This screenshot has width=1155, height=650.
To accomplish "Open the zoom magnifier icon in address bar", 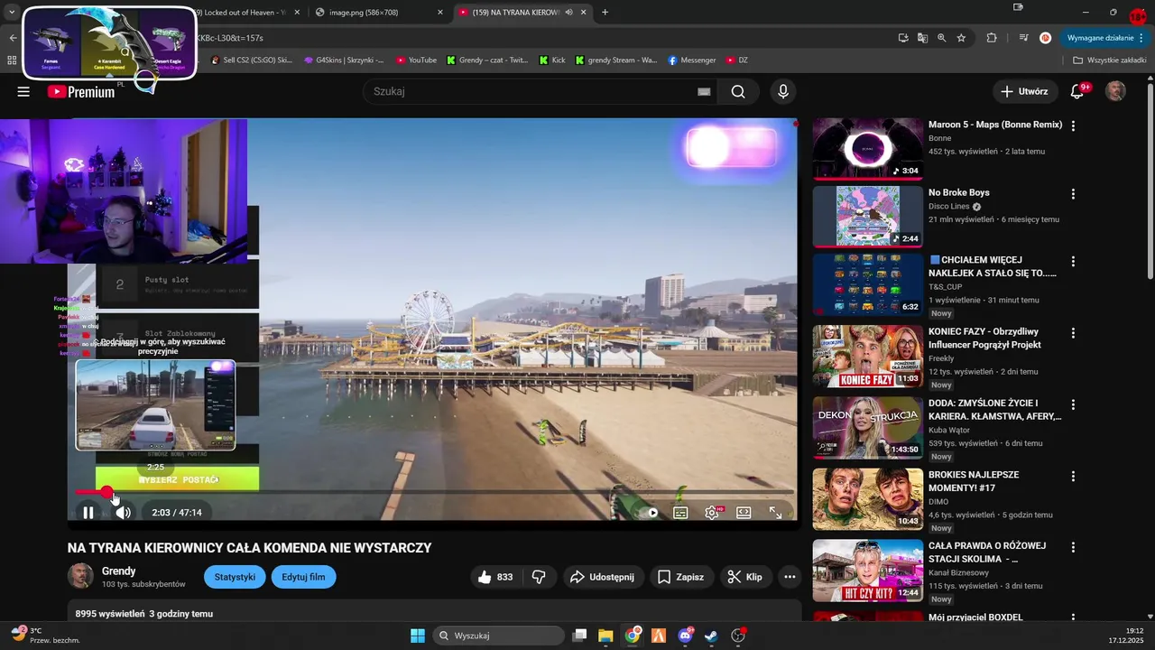I will point(942,38).
